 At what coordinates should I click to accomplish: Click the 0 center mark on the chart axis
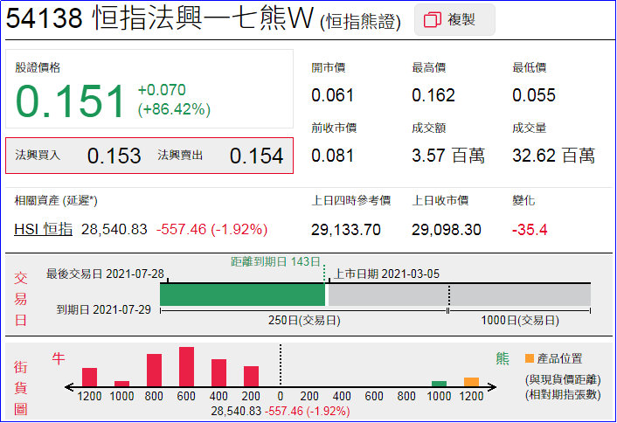pos(281,396)
